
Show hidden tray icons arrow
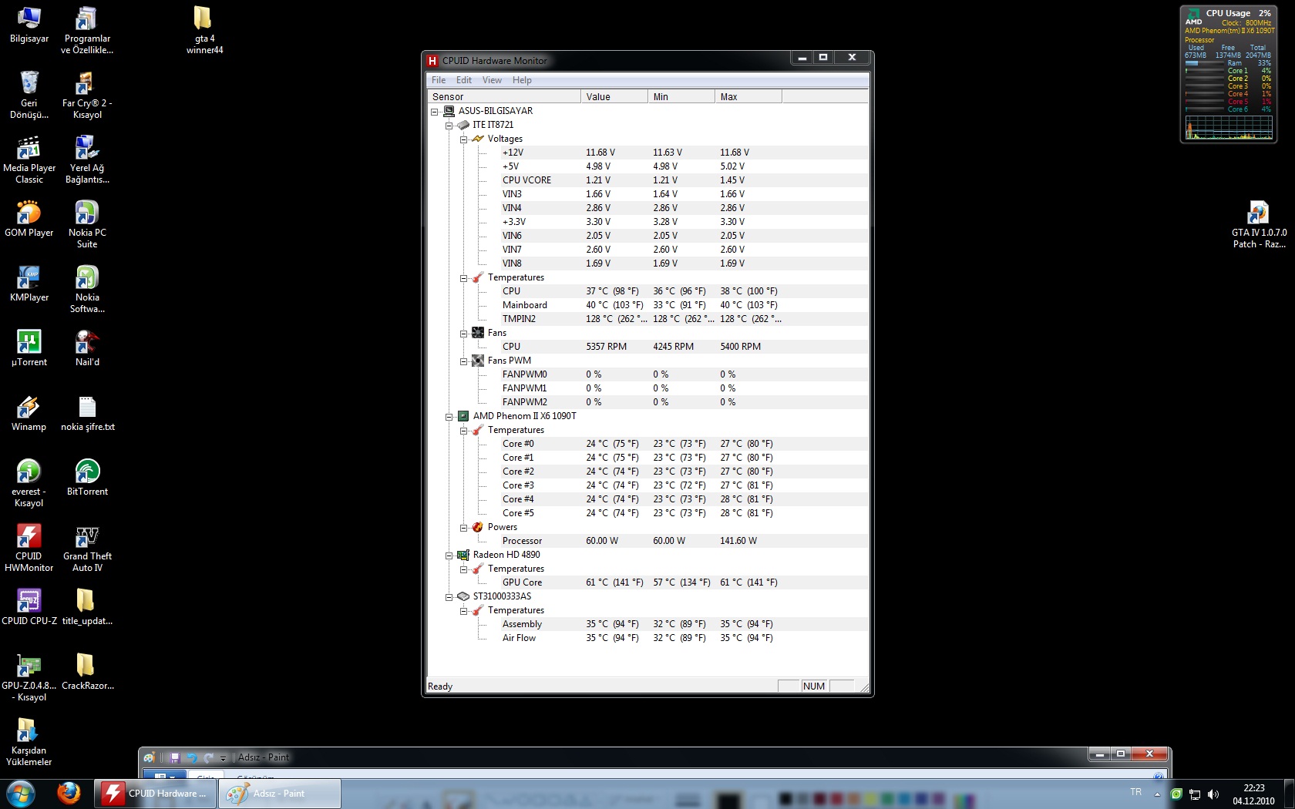point(1157,794)
